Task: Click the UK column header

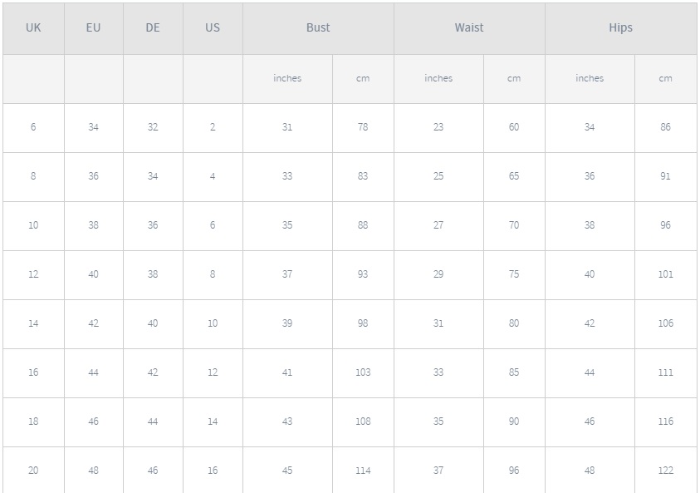Action: click(x=33, y=28)
